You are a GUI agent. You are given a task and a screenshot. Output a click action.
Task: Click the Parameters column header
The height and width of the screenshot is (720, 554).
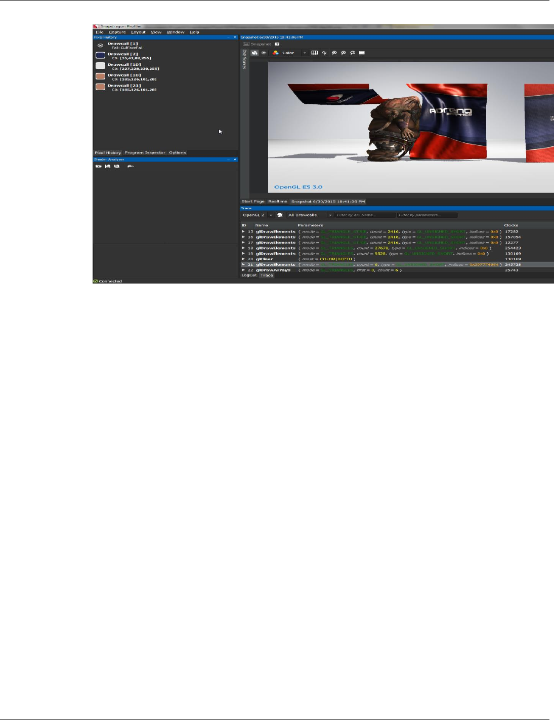click(310, 225)
